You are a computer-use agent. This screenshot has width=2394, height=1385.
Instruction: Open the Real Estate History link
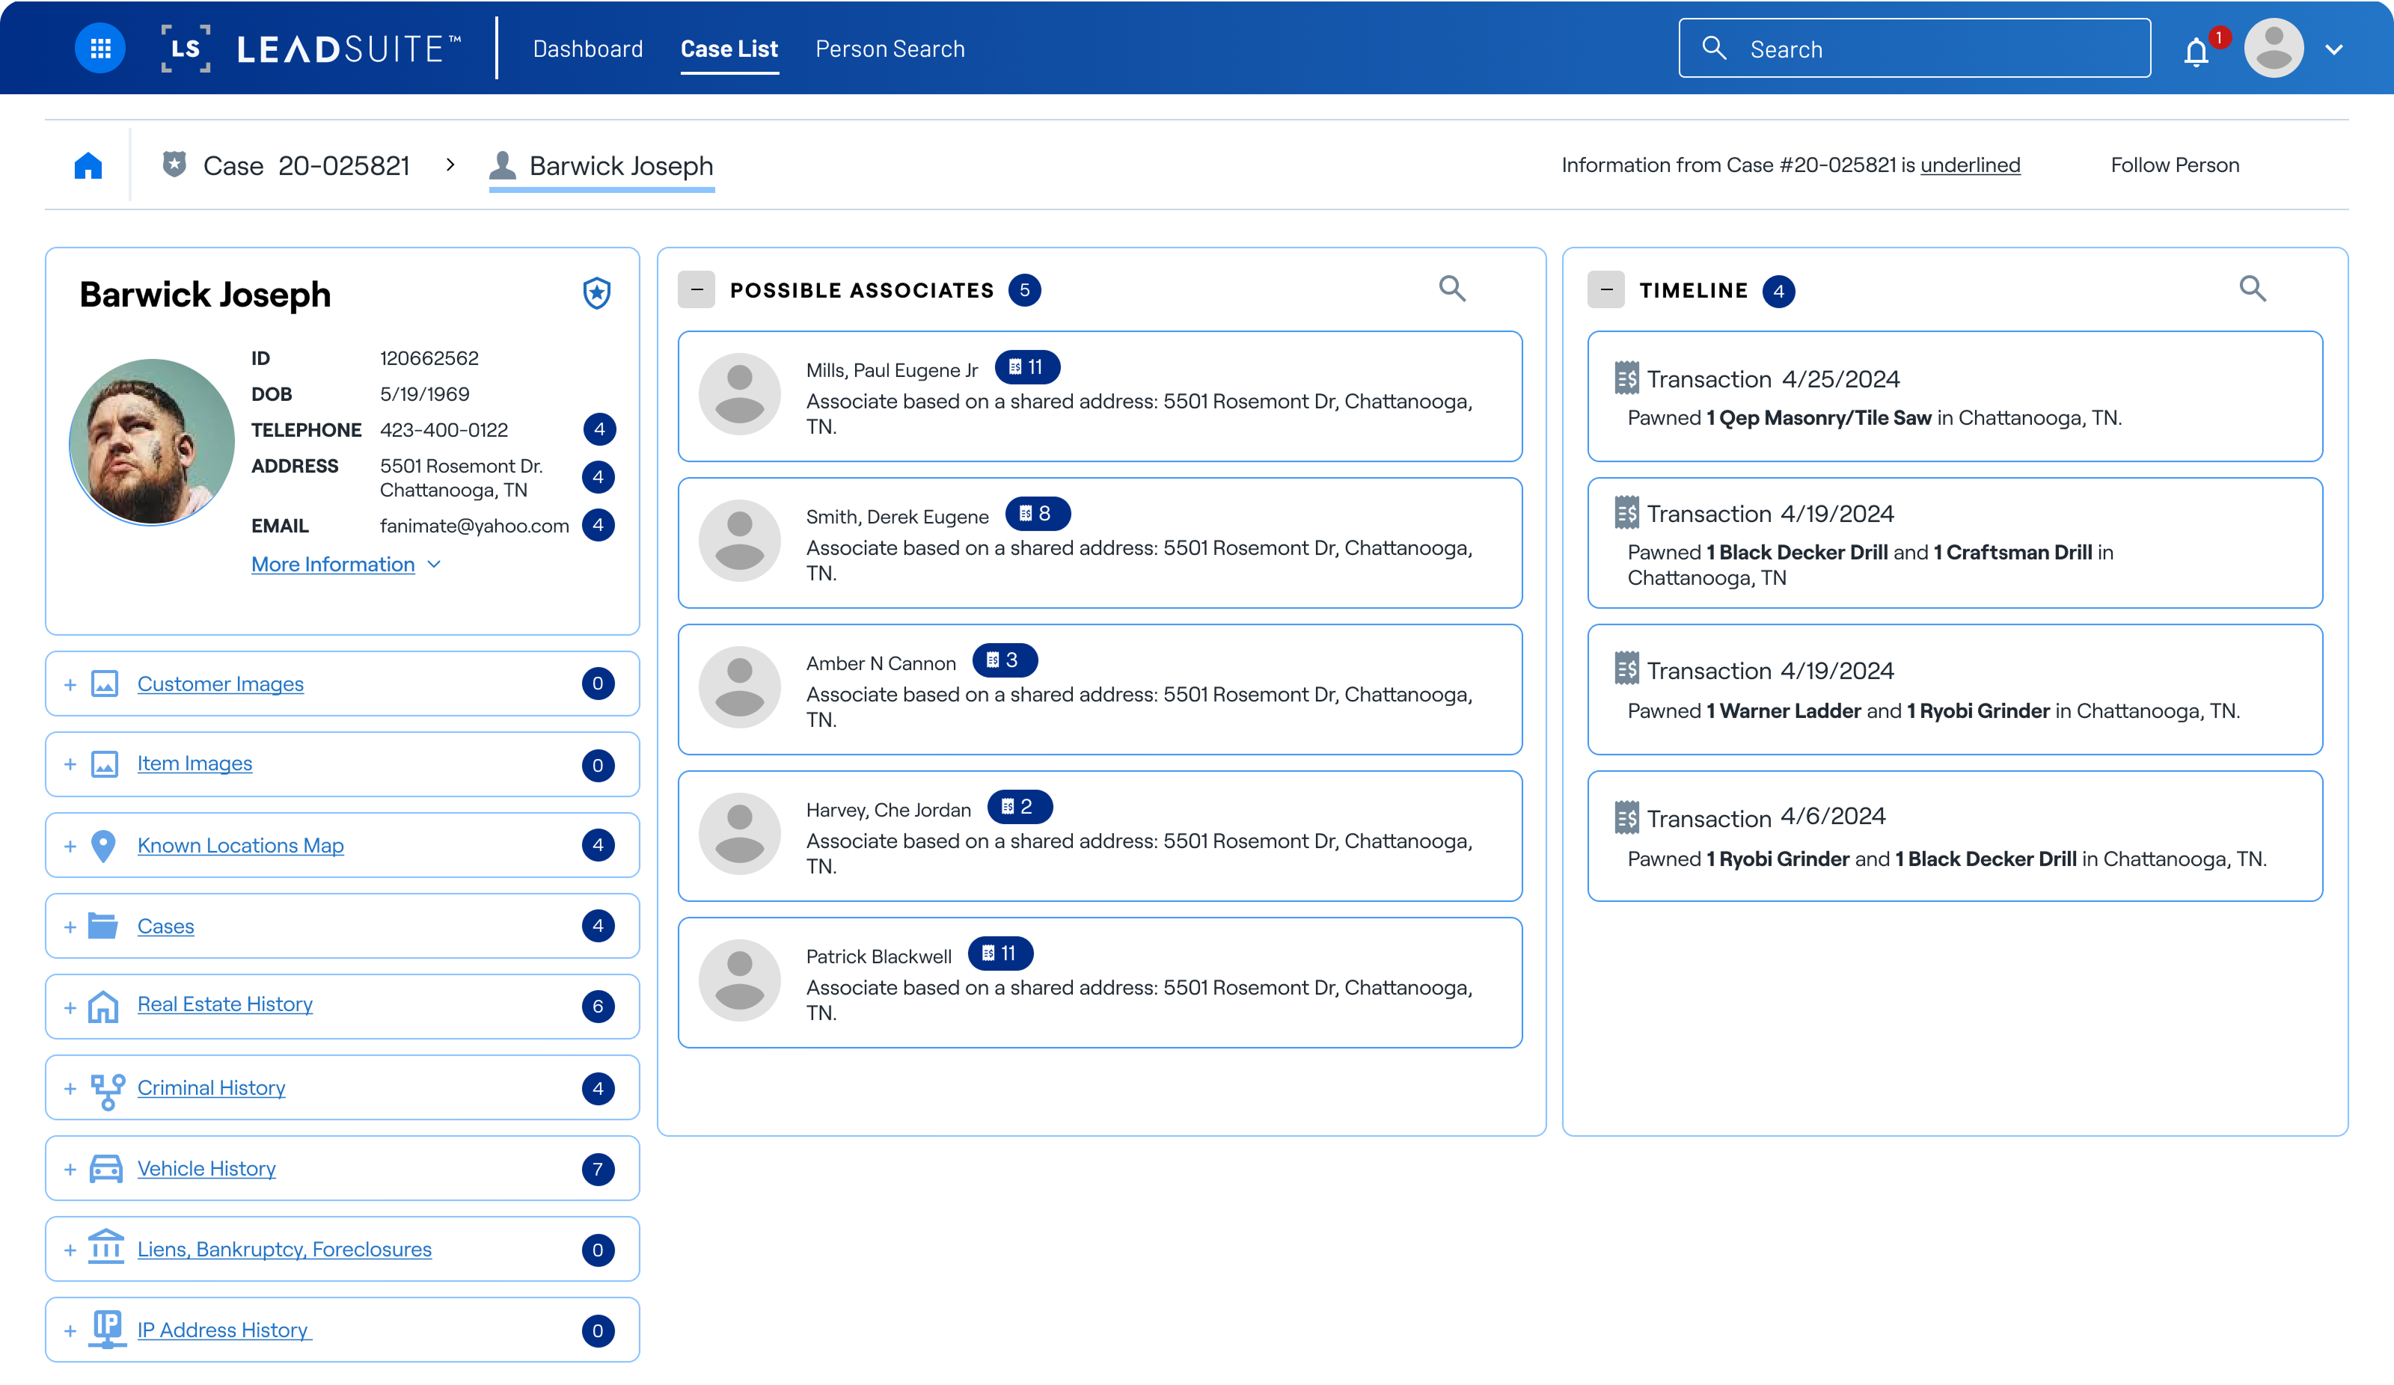point(224,1004)
